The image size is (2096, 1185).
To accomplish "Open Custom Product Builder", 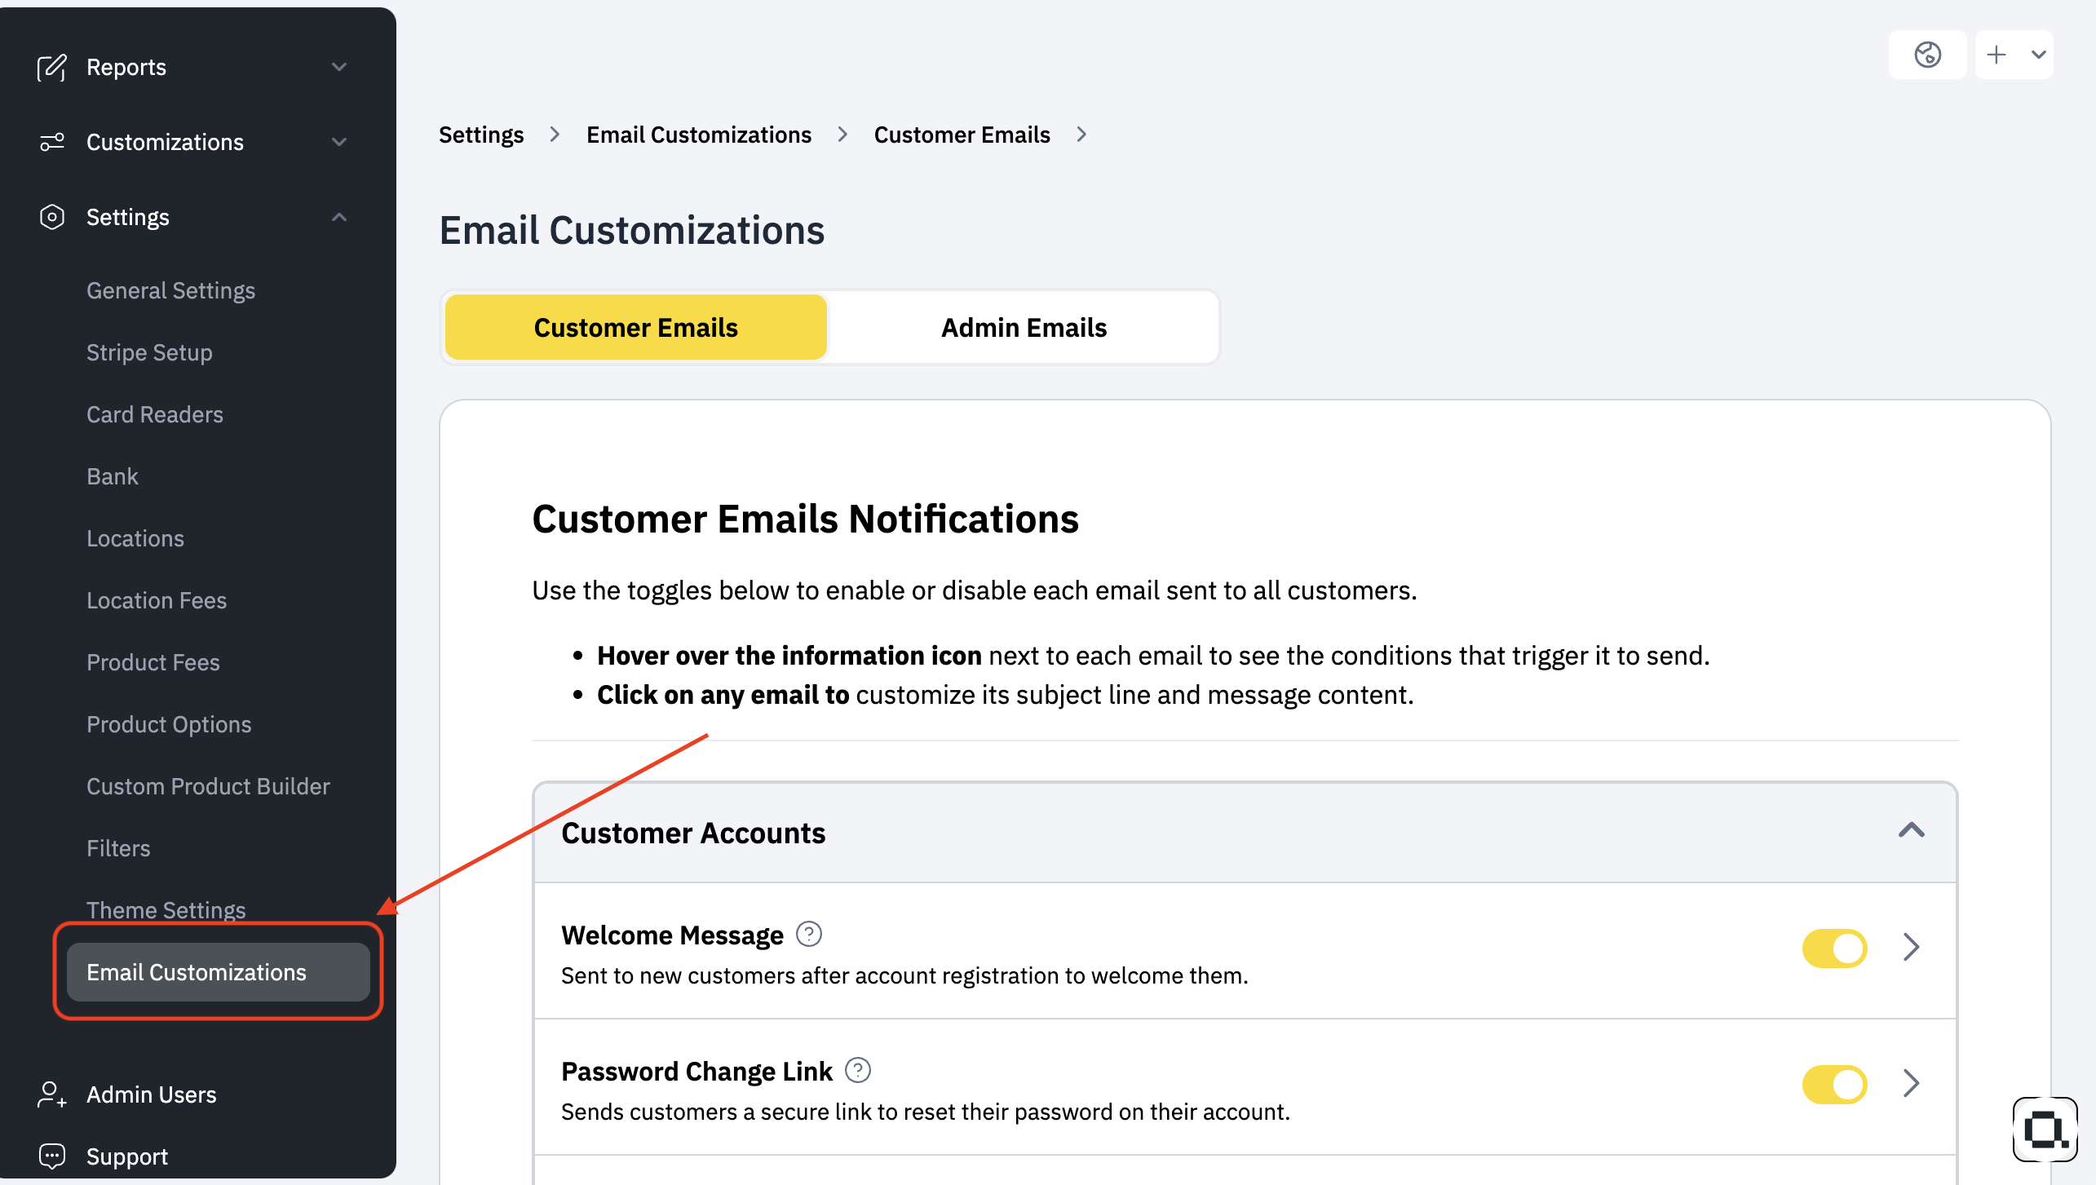I will (208, 787).
